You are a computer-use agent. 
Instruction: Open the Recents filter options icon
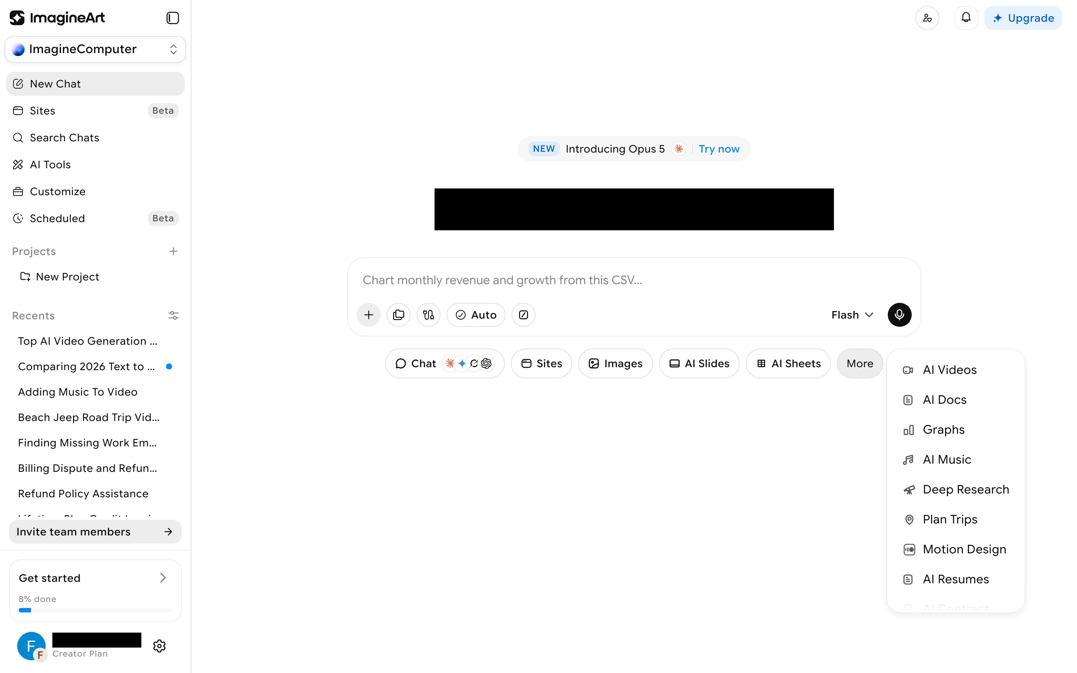pyautogui.click(x=174, y=316)
